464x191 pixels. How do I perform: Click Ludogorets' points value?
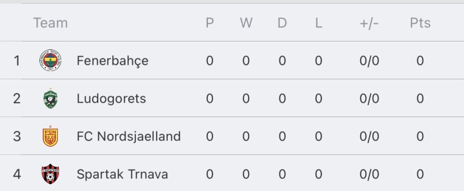tap(420, 98)
